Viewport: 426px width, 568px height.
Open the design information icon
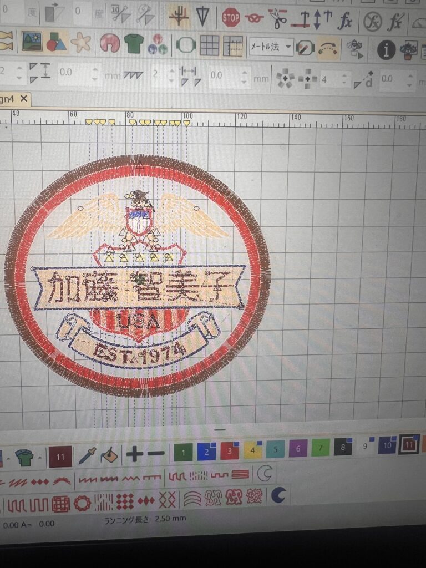coord(387,50)
